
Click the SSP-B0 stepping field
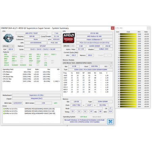coord(32,36)
